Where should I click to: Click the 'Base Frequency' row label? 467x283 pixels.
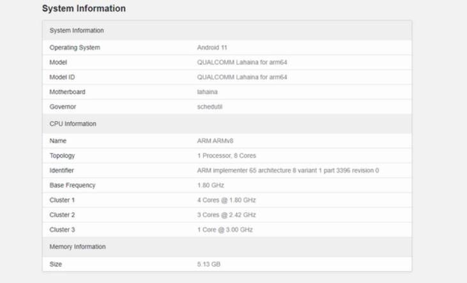72,185
